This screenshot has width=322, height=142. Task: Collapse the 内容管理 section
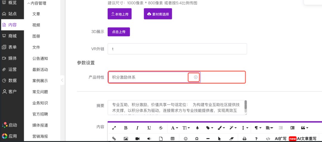click(37, 3)
